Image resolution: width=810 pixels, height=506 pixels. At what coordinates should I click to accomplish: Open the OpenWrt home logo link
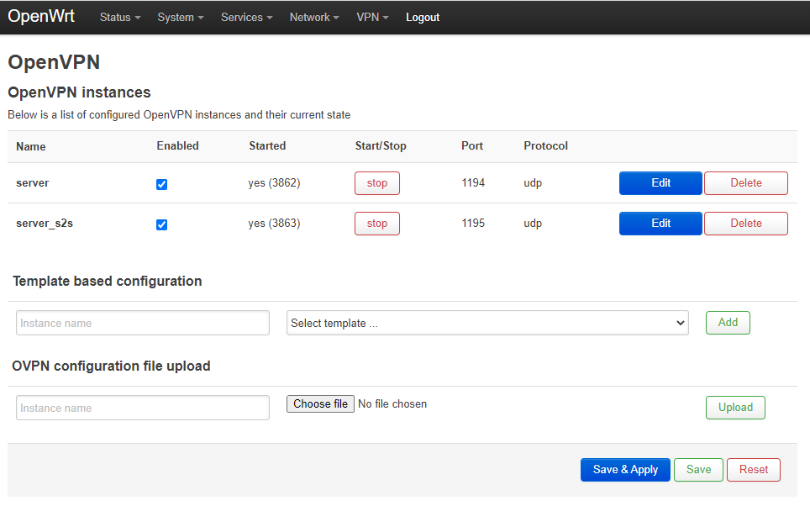pyautogui.click(x=41, y=17)
